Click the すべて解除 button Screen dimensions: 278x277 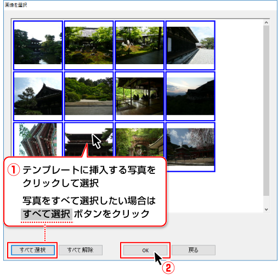(81, 250)
